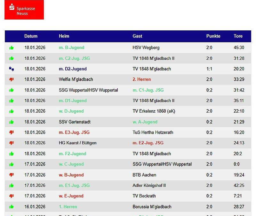
Task: Click the red thumbs-down icon beside Welfia M'gladbach
Action: pyautogui.click(x=12, y=79)
